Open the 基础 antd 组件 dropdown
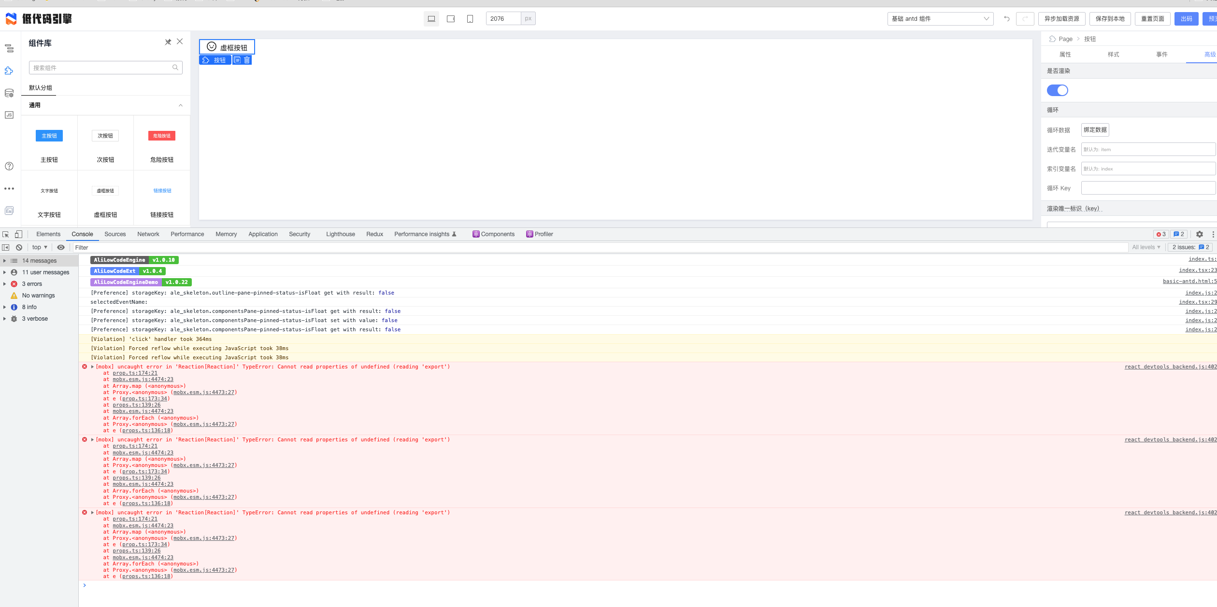This screenshot has width=1217, height=607. pyautogui.click(x=940, y=18)
